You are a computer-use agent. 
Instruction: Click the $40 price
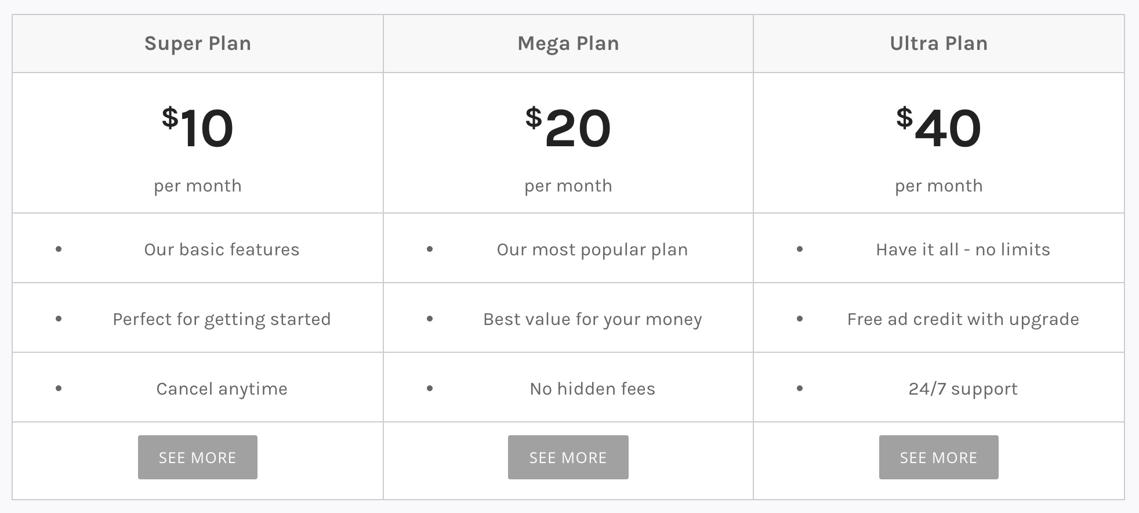[x=939, y=127]
